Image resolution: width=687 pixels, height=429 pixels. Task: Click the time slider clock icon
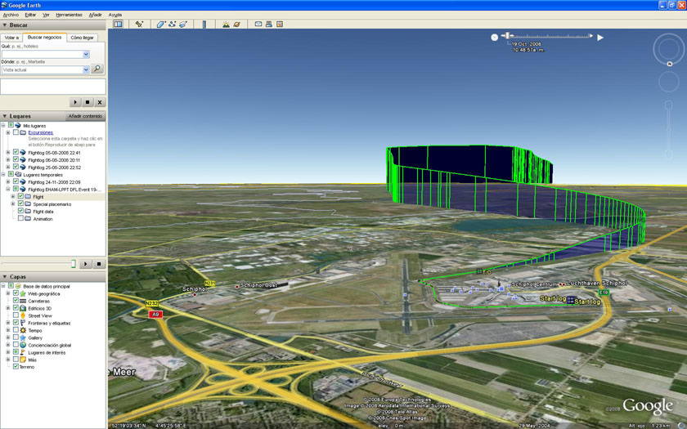494,38
